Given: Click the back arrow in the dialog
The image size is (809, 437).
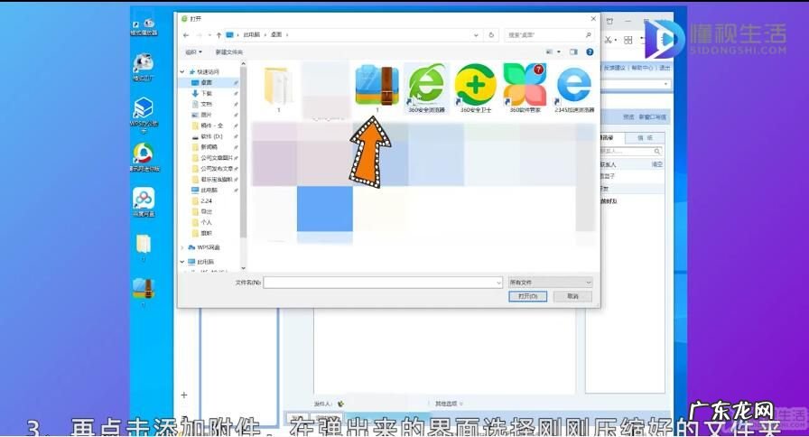Looking at the screenshot, I should point(186,34).
